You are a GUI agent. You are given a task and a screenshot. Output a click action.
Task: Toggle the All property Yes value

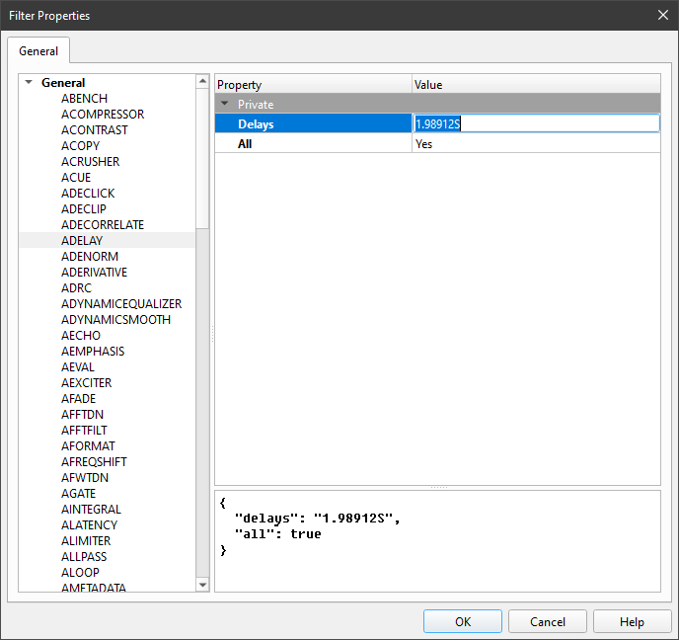(535, 144)
